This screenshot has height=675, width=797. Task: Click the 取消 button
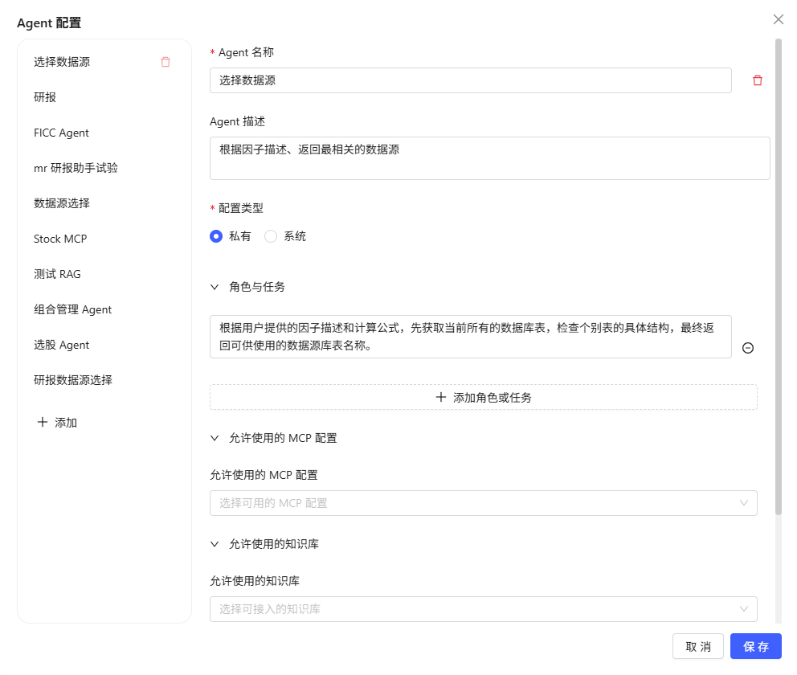point(697,647)
